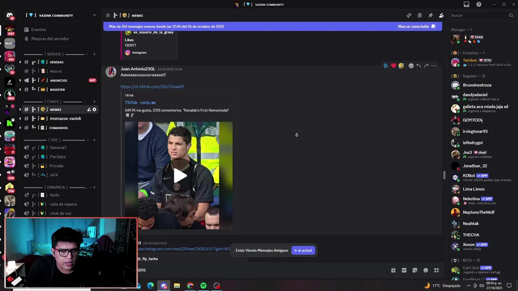Toggle the member list icon
Image resolution: width=518 pixels, height=291 pixels.
point(441,15)
